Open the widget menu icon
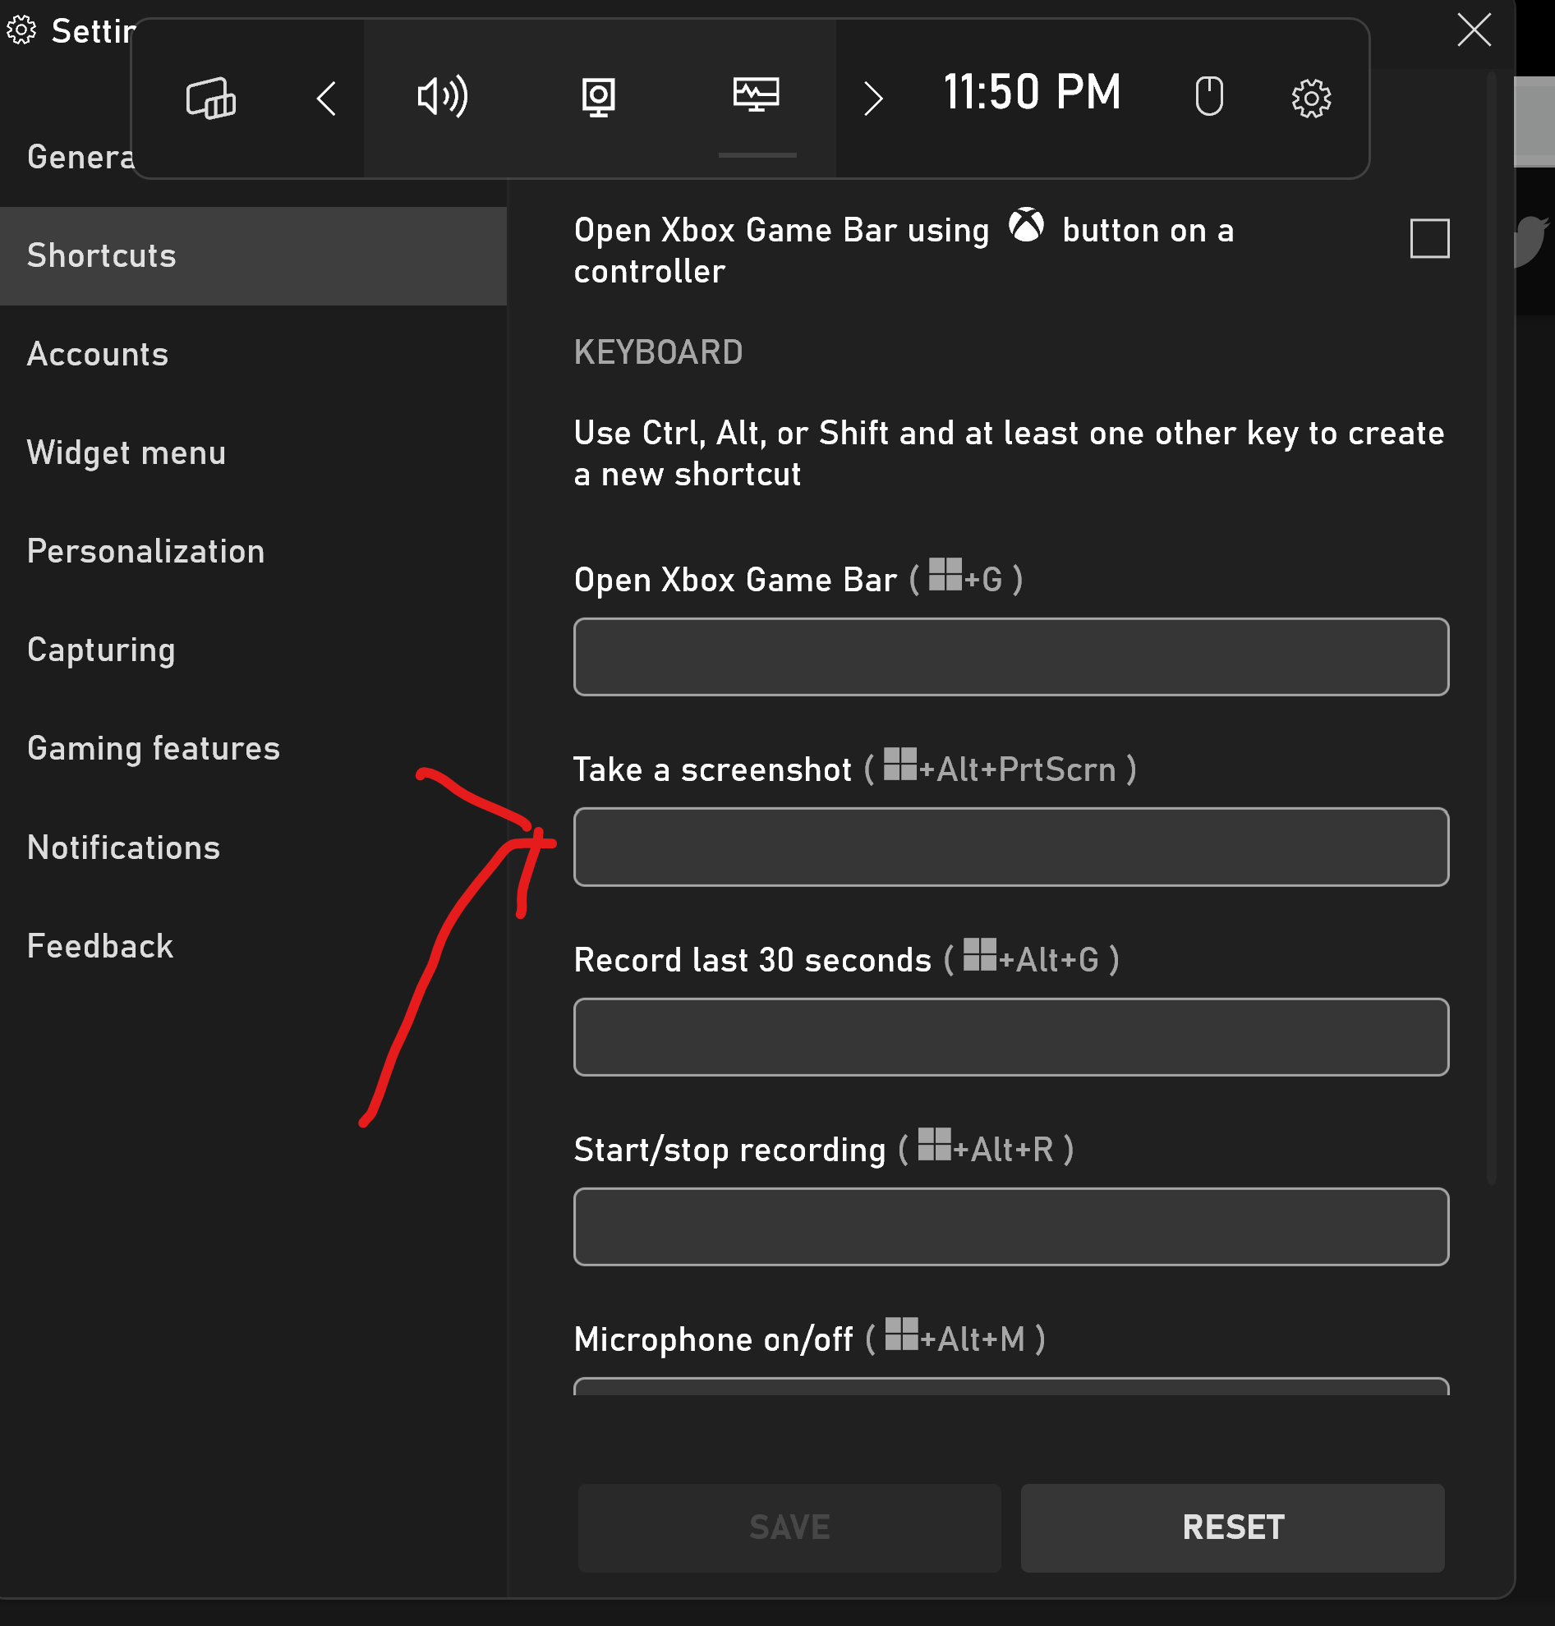This screenshot has height=1626, width=1555. click(210, 98)
